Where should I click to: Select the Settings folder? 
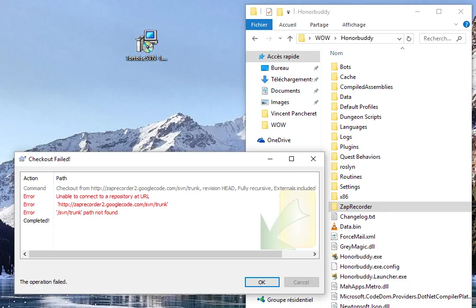(x=350, y=187)
